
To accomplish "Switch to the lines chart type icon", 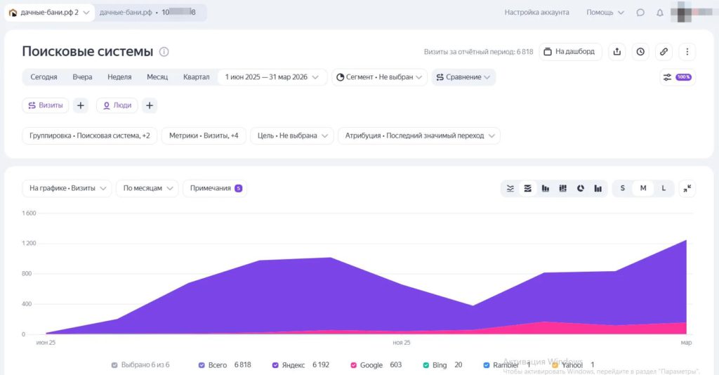I will coord(510,188).
